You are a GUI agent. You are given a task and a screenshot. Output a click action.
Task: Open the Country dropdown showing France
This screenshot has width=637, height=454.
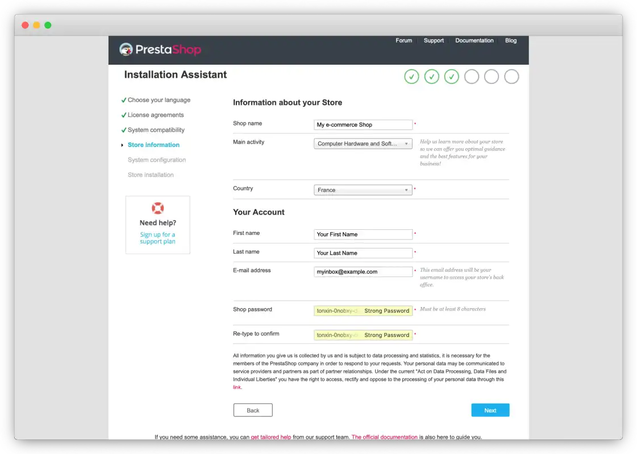[363, 190]
